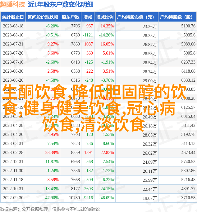Click the 10780 shareholder count cell
The image size is (197, 212).
(x=74, y=198)
